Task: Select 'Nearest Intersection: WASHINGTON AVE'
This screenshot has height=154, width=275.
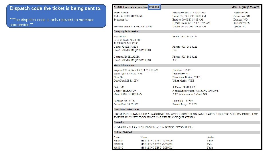Action: click(195, 91)
